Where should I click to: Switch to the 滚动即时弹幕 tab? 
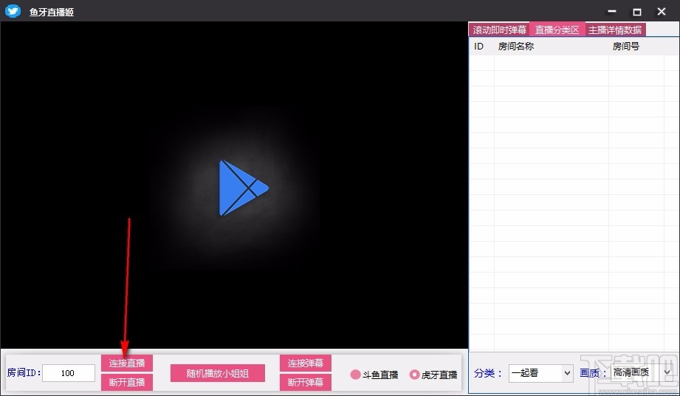coord(499,30)
